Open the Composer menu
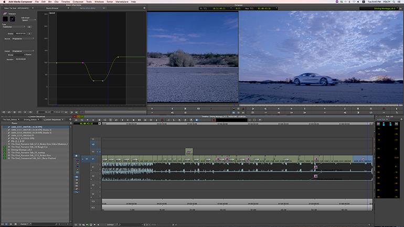 [x=78, y=2]
